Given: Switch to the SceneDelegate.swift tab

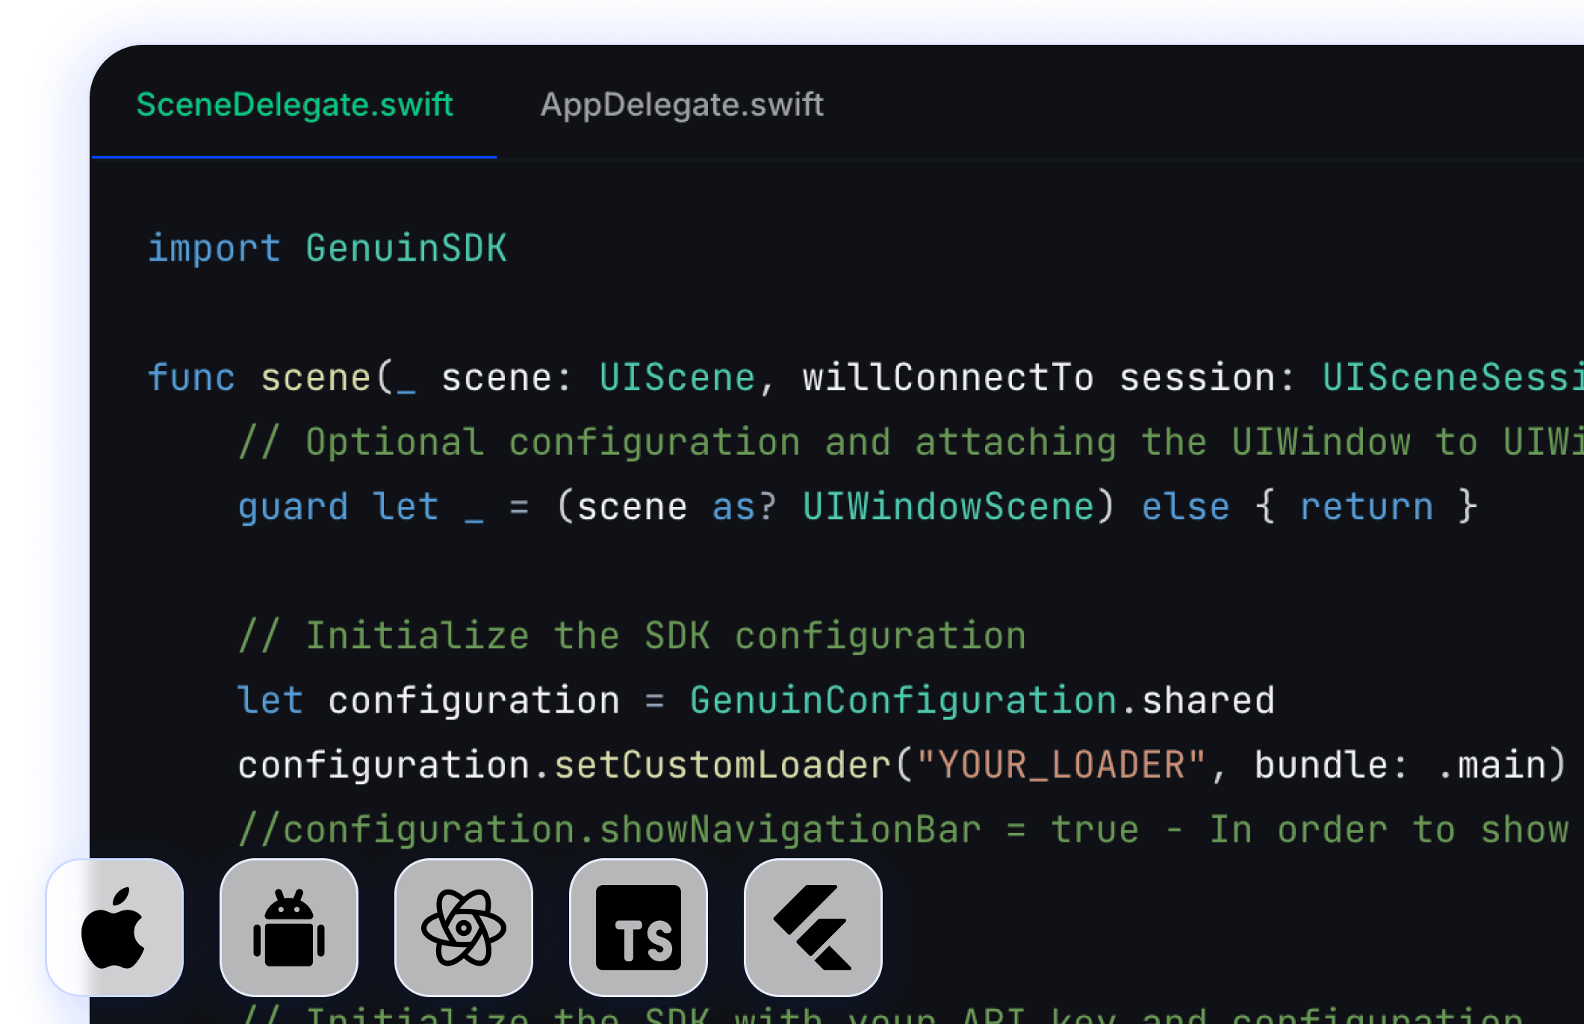Looking at the screenshot, I should pos(294,105).
